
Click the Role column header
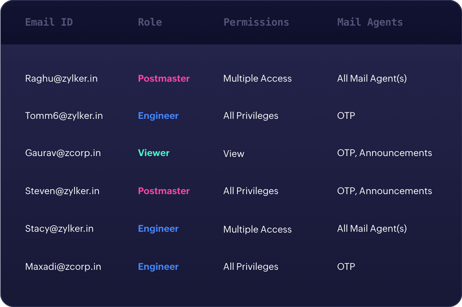[x=150, y=22]
